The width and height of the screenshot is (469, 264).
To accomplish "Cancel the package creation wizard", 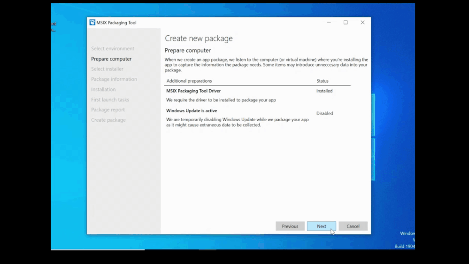I will [x=353, y=226].
